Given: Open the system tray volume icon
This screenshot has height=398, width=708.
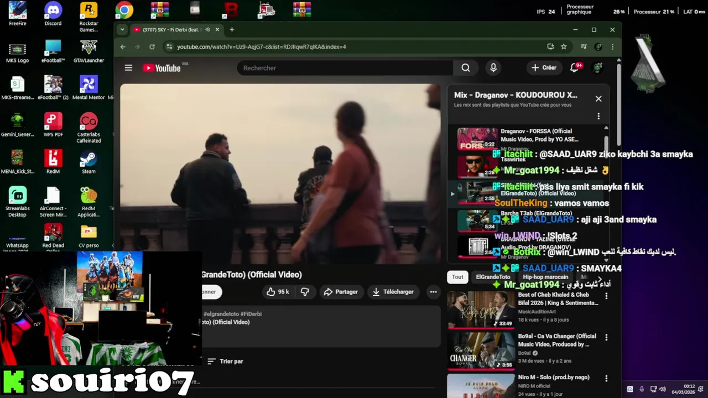Looking at the screenshot, I should 663,389.
